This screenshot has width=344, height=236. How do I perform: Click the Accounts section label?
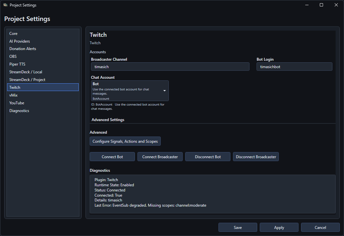(98, 52)
